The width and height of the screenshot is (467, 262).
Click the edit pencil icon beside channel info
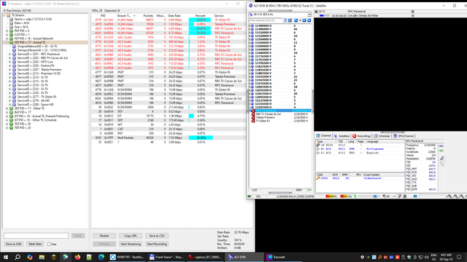441,158
